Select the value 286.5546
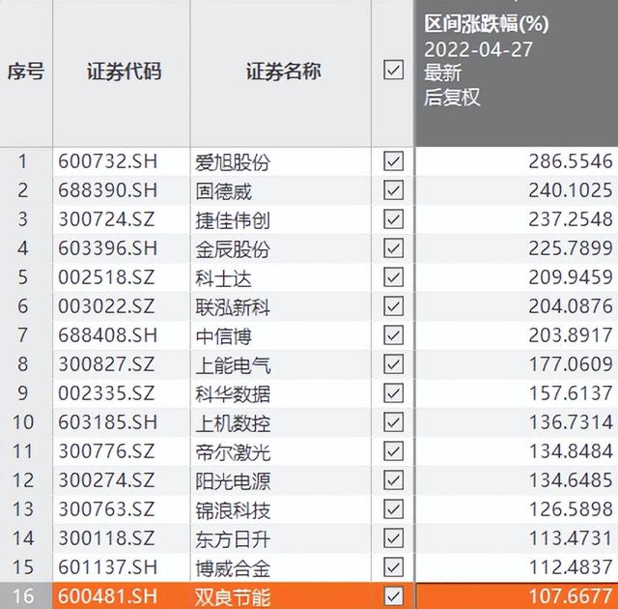 click(571, 161)
